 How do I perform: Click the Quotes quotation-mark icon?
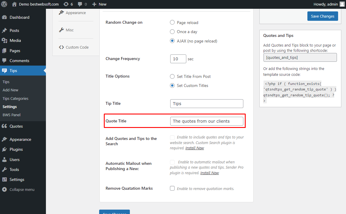point(4,126)
